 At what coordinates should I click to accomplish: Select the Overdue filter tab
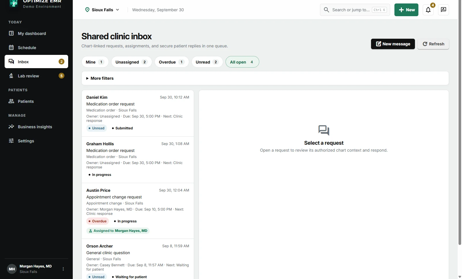point(172,62)
